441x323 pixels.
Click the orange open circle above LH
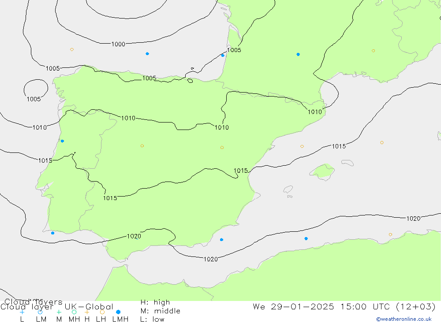[102, 312]
